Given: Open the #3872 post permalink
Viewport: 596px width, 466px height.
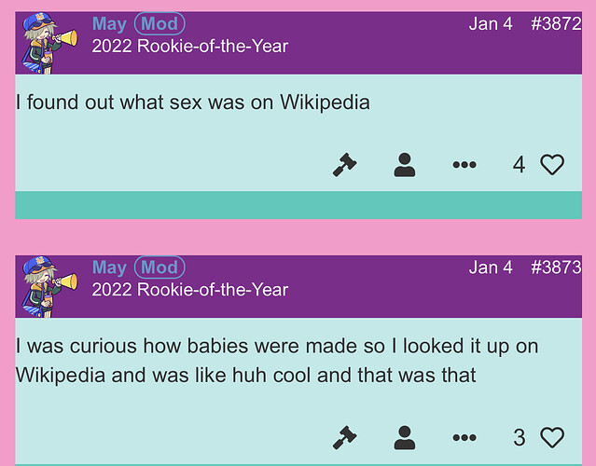Looking at the screenshot, I should coord(556,23).
